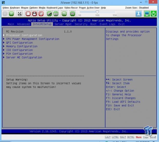This screenshot has height=142, width=159.
Task: Toggle the RALT key indicator
Action: (123, 137)
